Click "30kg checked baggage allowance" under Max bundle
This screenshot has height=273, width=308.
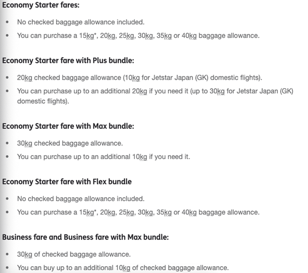tap(69, 143)
